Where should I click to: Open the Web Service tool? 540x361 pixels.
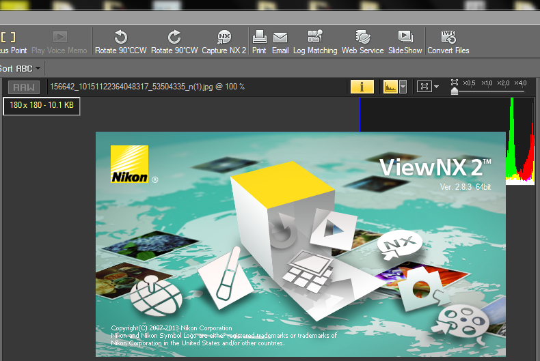tap(362, 42)
